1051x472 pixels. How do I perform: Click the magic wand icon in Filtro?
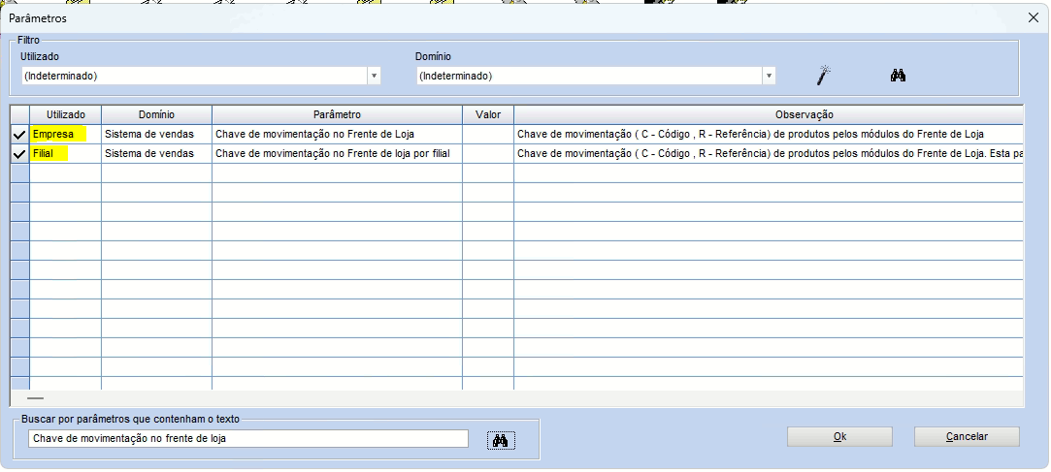(825, 76)
